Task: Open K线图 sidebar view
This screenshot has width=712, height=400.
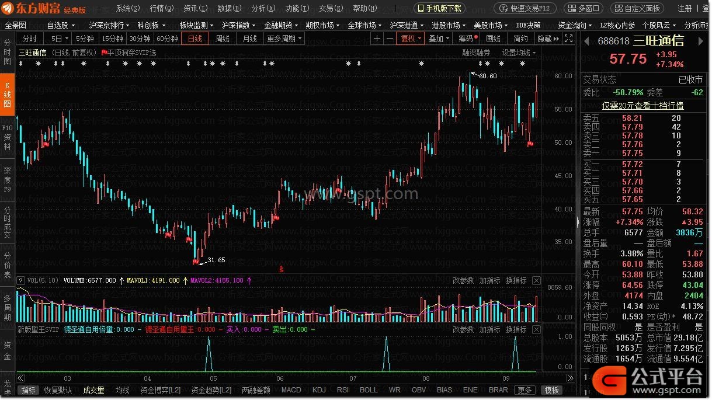Action: [x=7, y=95]
